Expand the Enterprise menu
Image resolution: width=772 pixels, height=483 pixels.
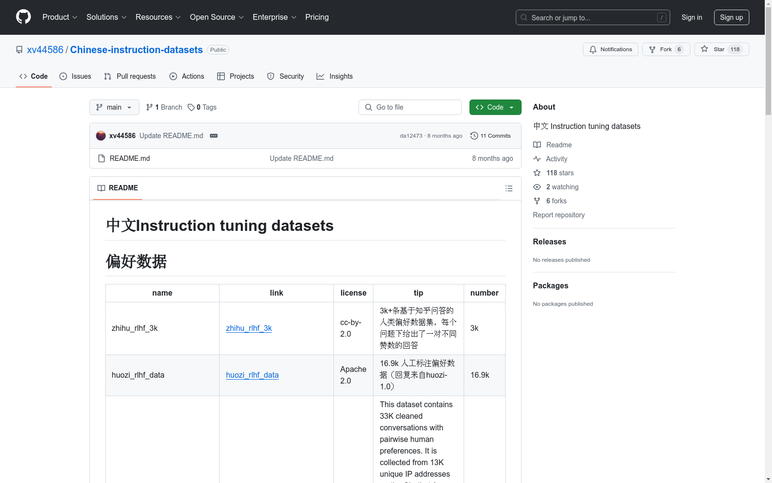[x=275, y=17]
